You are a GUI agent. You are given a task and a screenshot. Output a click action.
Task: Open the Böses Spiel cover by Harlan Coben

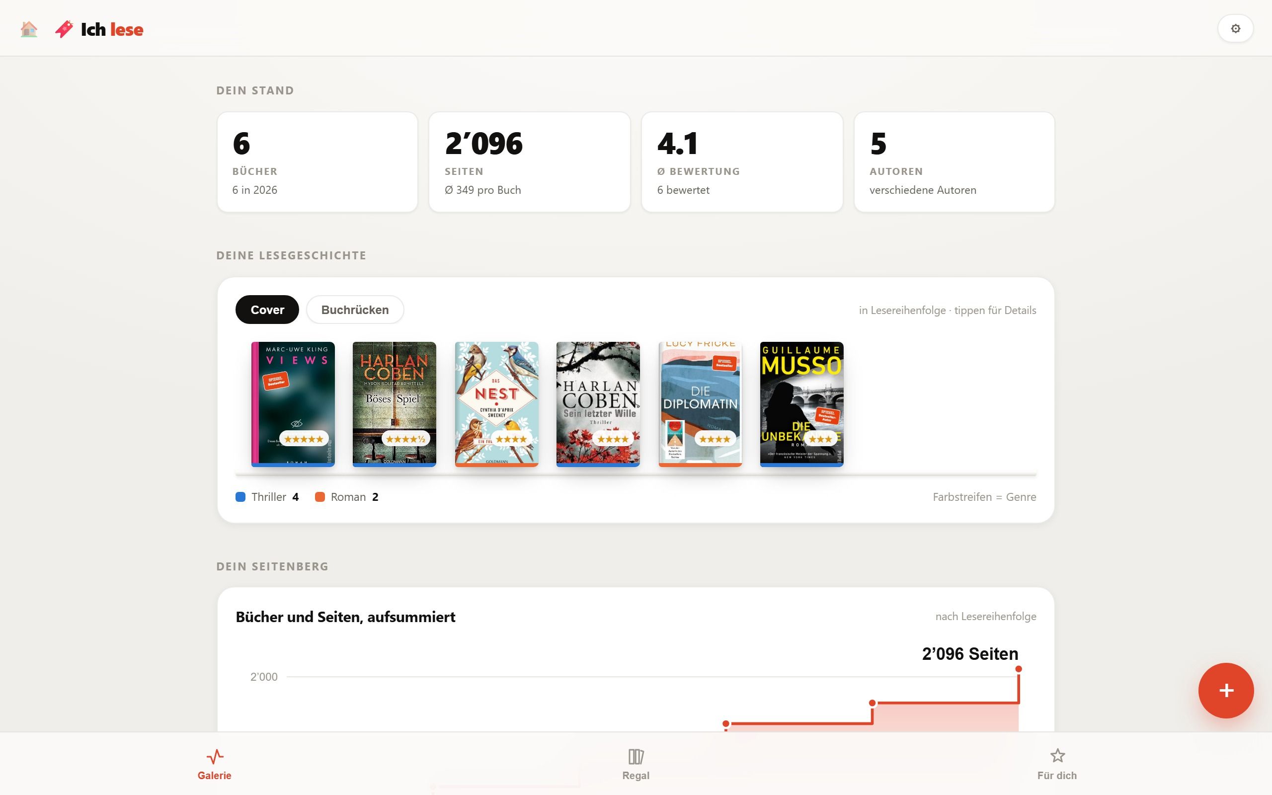394,404
